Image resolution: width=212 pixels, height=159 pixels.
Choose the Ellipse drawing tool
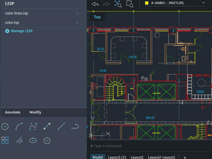pos(33,140)
